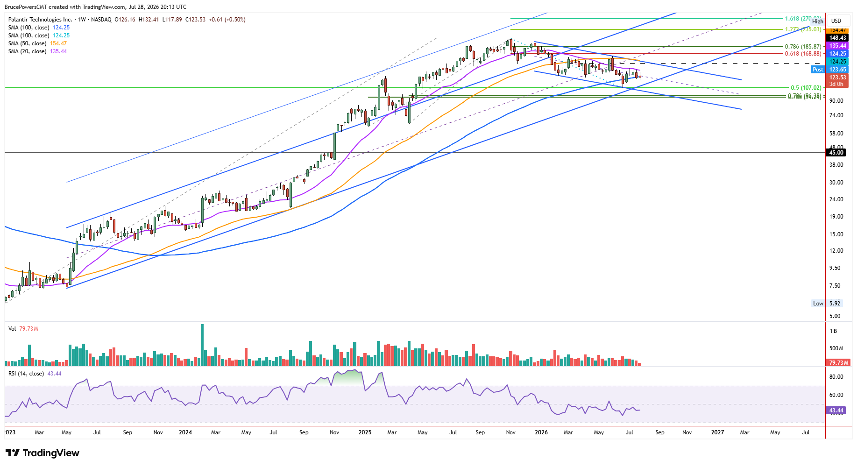Select the SMA (20, close) legend entry

[x=37, y=51]
